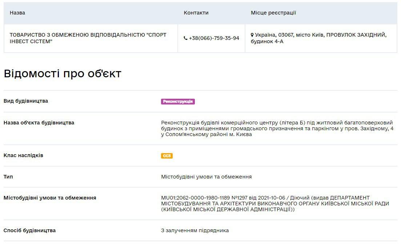Click the З залученням підрядника value
Screen dimensions: 401x246
point(195,230)
